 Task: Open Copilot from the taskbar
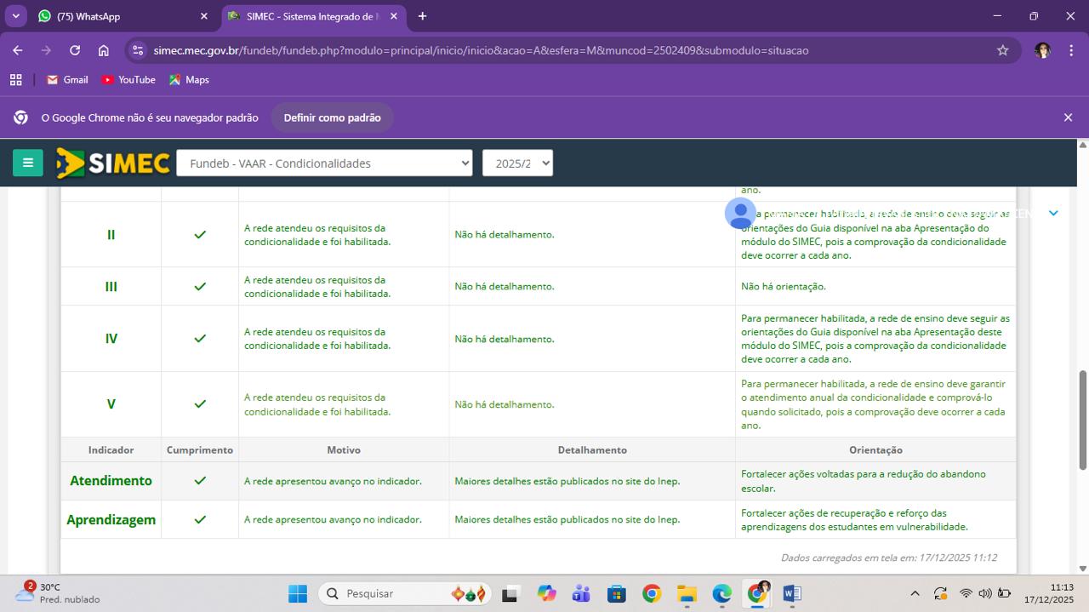coord(545,593)
